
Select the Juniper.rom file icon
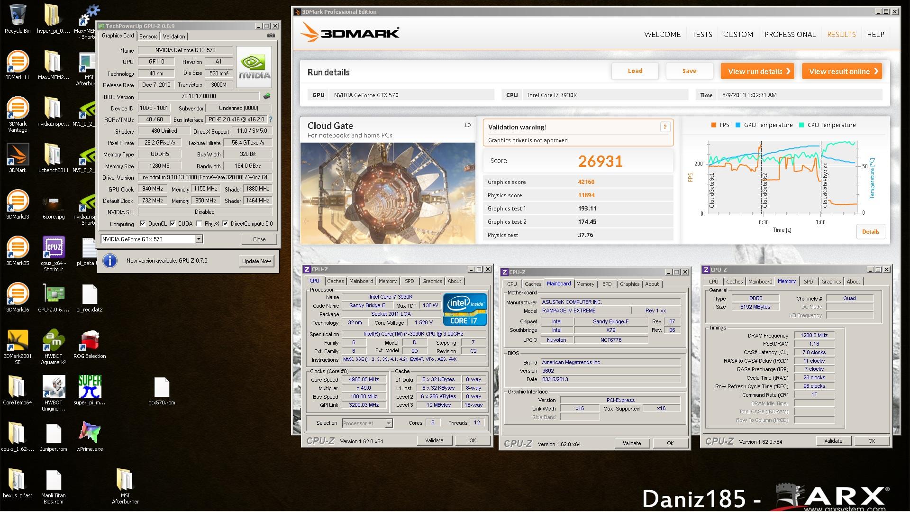coord(54,436)
